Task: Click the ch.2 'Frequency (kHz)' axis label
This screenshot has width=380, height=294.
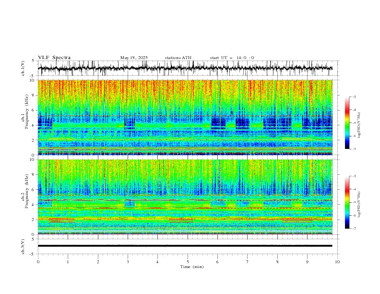Action: 26,191
